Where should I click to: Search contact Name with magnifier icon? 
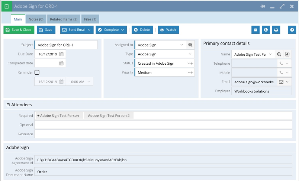coord(279,54)
